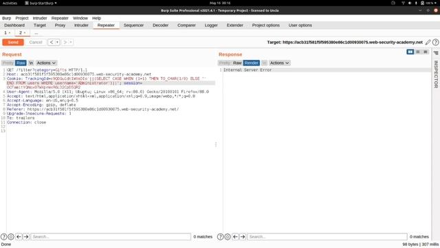Open request search help icon
This screenshot has width=440, height=248.
click(x=3, y=237)
